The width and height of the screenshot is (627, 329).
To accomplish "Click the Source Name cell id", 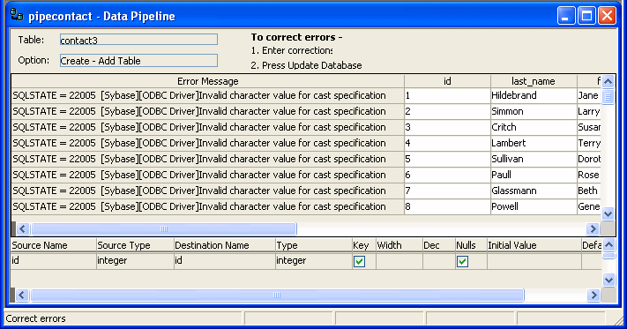I will (54, 261).
